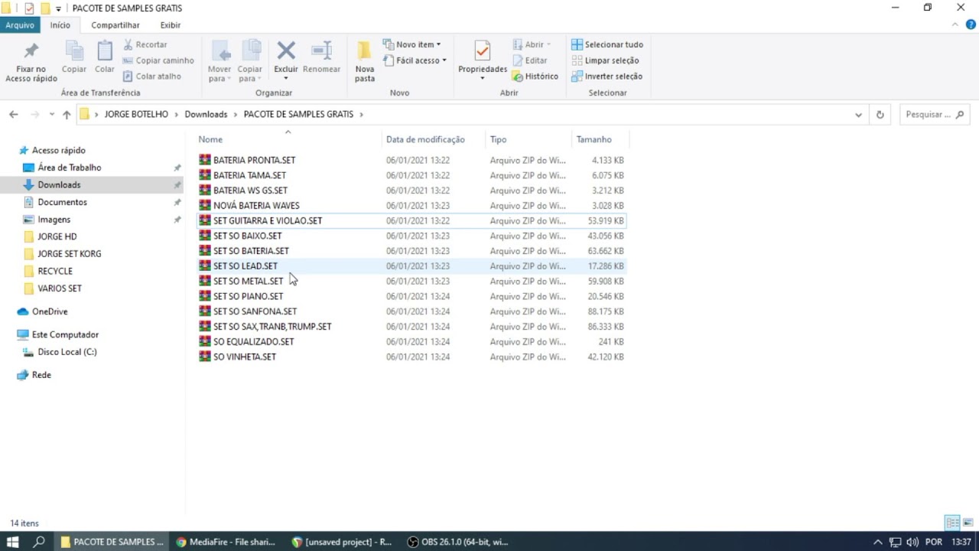Click the Histórico icon
Image resolution: width=979 pixels, height=551 pixels.
518,77
